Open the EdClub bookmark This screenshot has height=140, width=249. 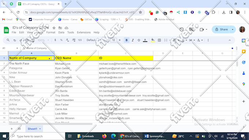(x=86, y=19)
